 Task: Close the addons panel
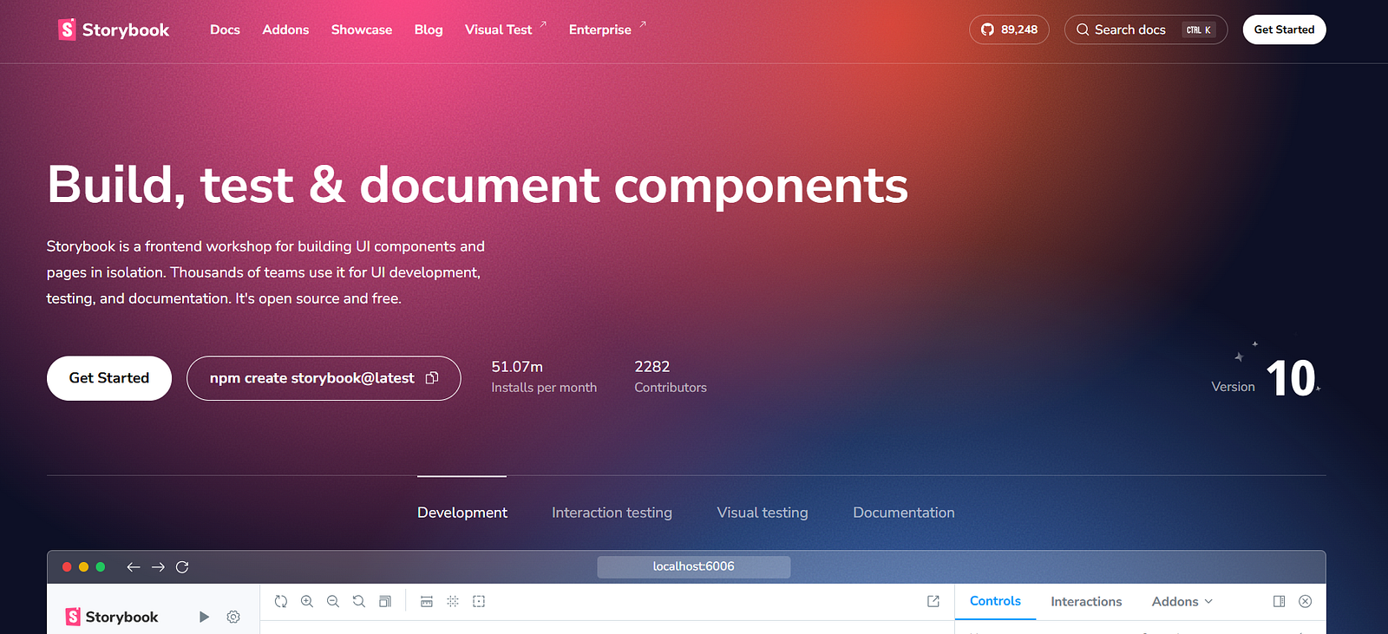coord(1306,601)
